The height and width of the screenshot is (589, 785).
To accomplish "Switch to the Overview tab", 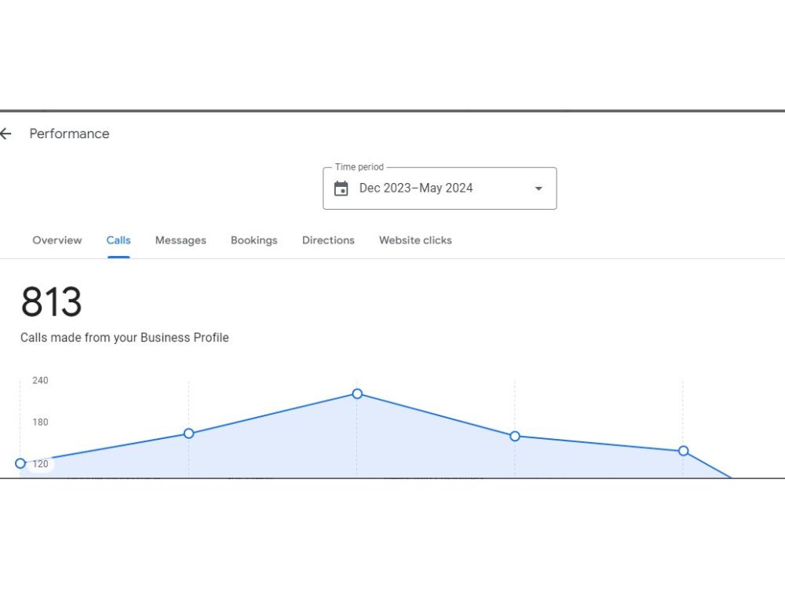I will [x=57, y=240].
